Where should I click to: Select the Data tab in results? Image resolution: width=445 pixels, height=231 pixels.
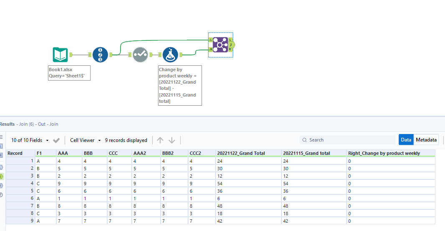[x=406, y=140]
